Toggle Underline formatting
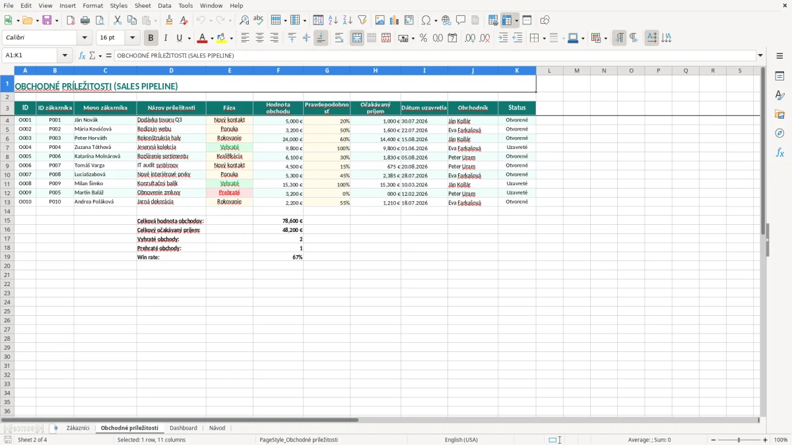 click(x=180, y=38)
